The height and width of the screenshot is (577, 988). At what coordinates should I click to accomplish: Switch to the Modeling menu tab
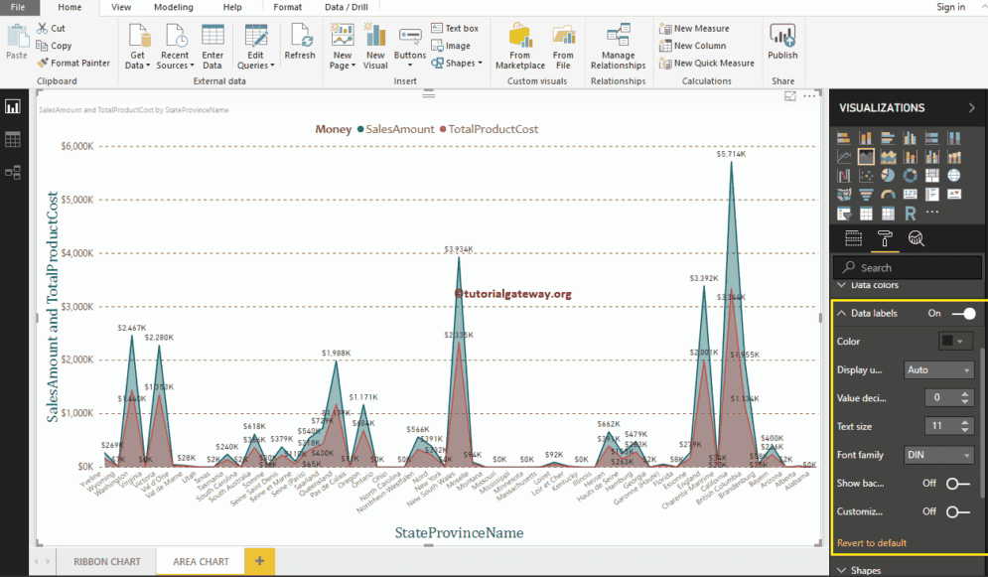click(x=173, y=7)
